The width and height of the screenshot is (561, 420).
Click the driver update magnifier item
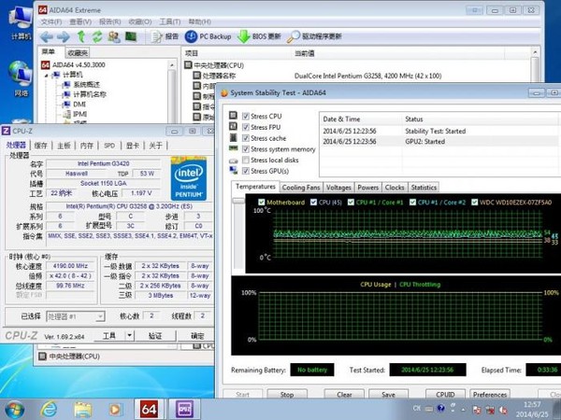coord(314,36)
